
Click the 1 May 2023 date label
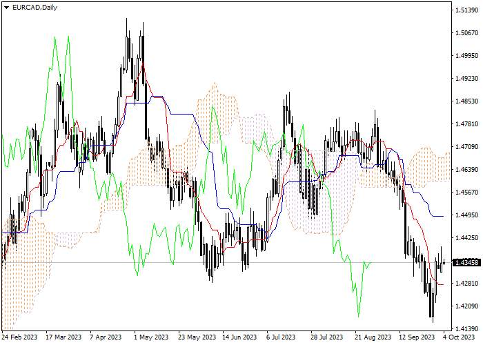pos(151,337)
